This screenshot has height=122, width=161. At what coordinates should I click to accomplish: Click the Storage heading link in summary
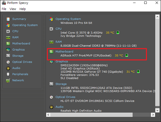click(x=61, y=84)
